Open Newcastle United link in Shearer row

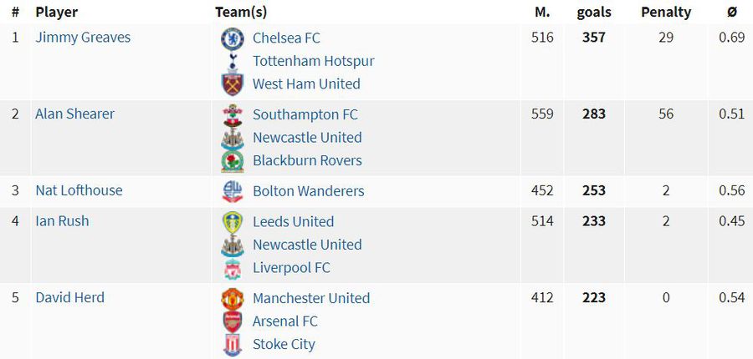[307, 138]
